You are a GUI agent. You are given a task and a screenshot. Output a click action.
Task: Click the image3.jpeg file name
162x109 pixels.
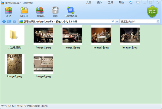[101, 47]
